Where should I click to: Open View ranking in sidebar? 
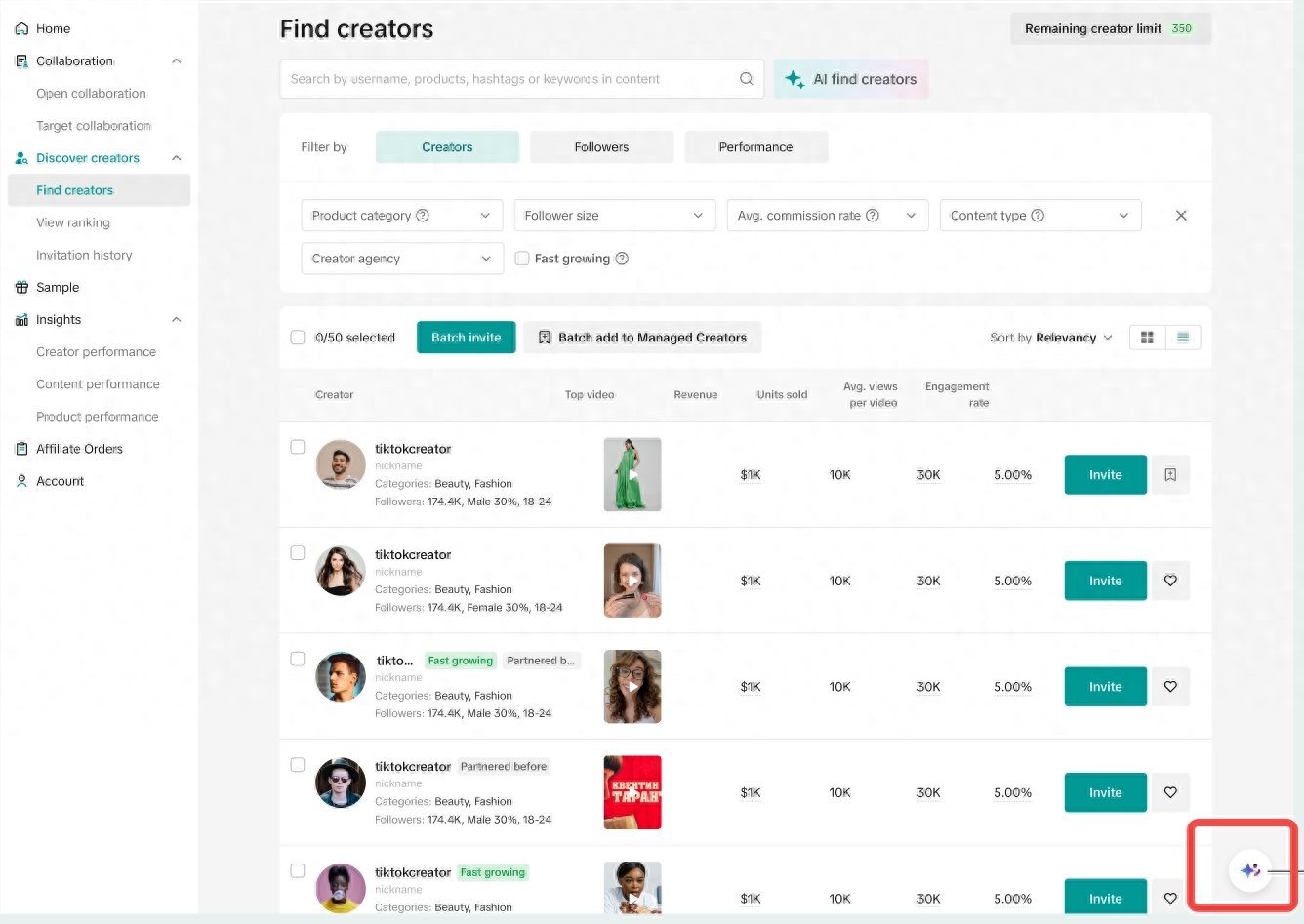click(x=73, y=222)
